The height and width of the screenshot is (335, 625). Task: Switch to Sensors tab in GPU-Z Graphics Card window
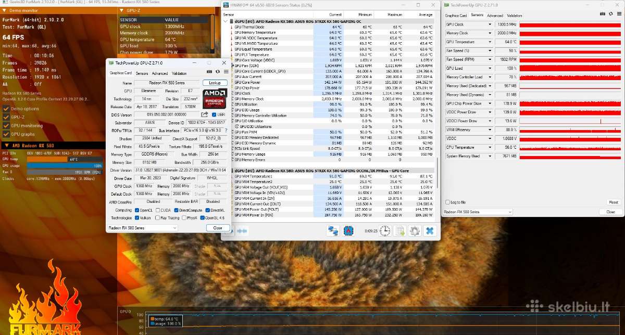(x=142, y=73)
